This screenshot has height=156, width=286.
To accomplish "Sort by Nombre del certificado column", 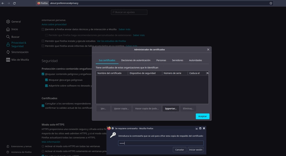I will tap(112, 73).
